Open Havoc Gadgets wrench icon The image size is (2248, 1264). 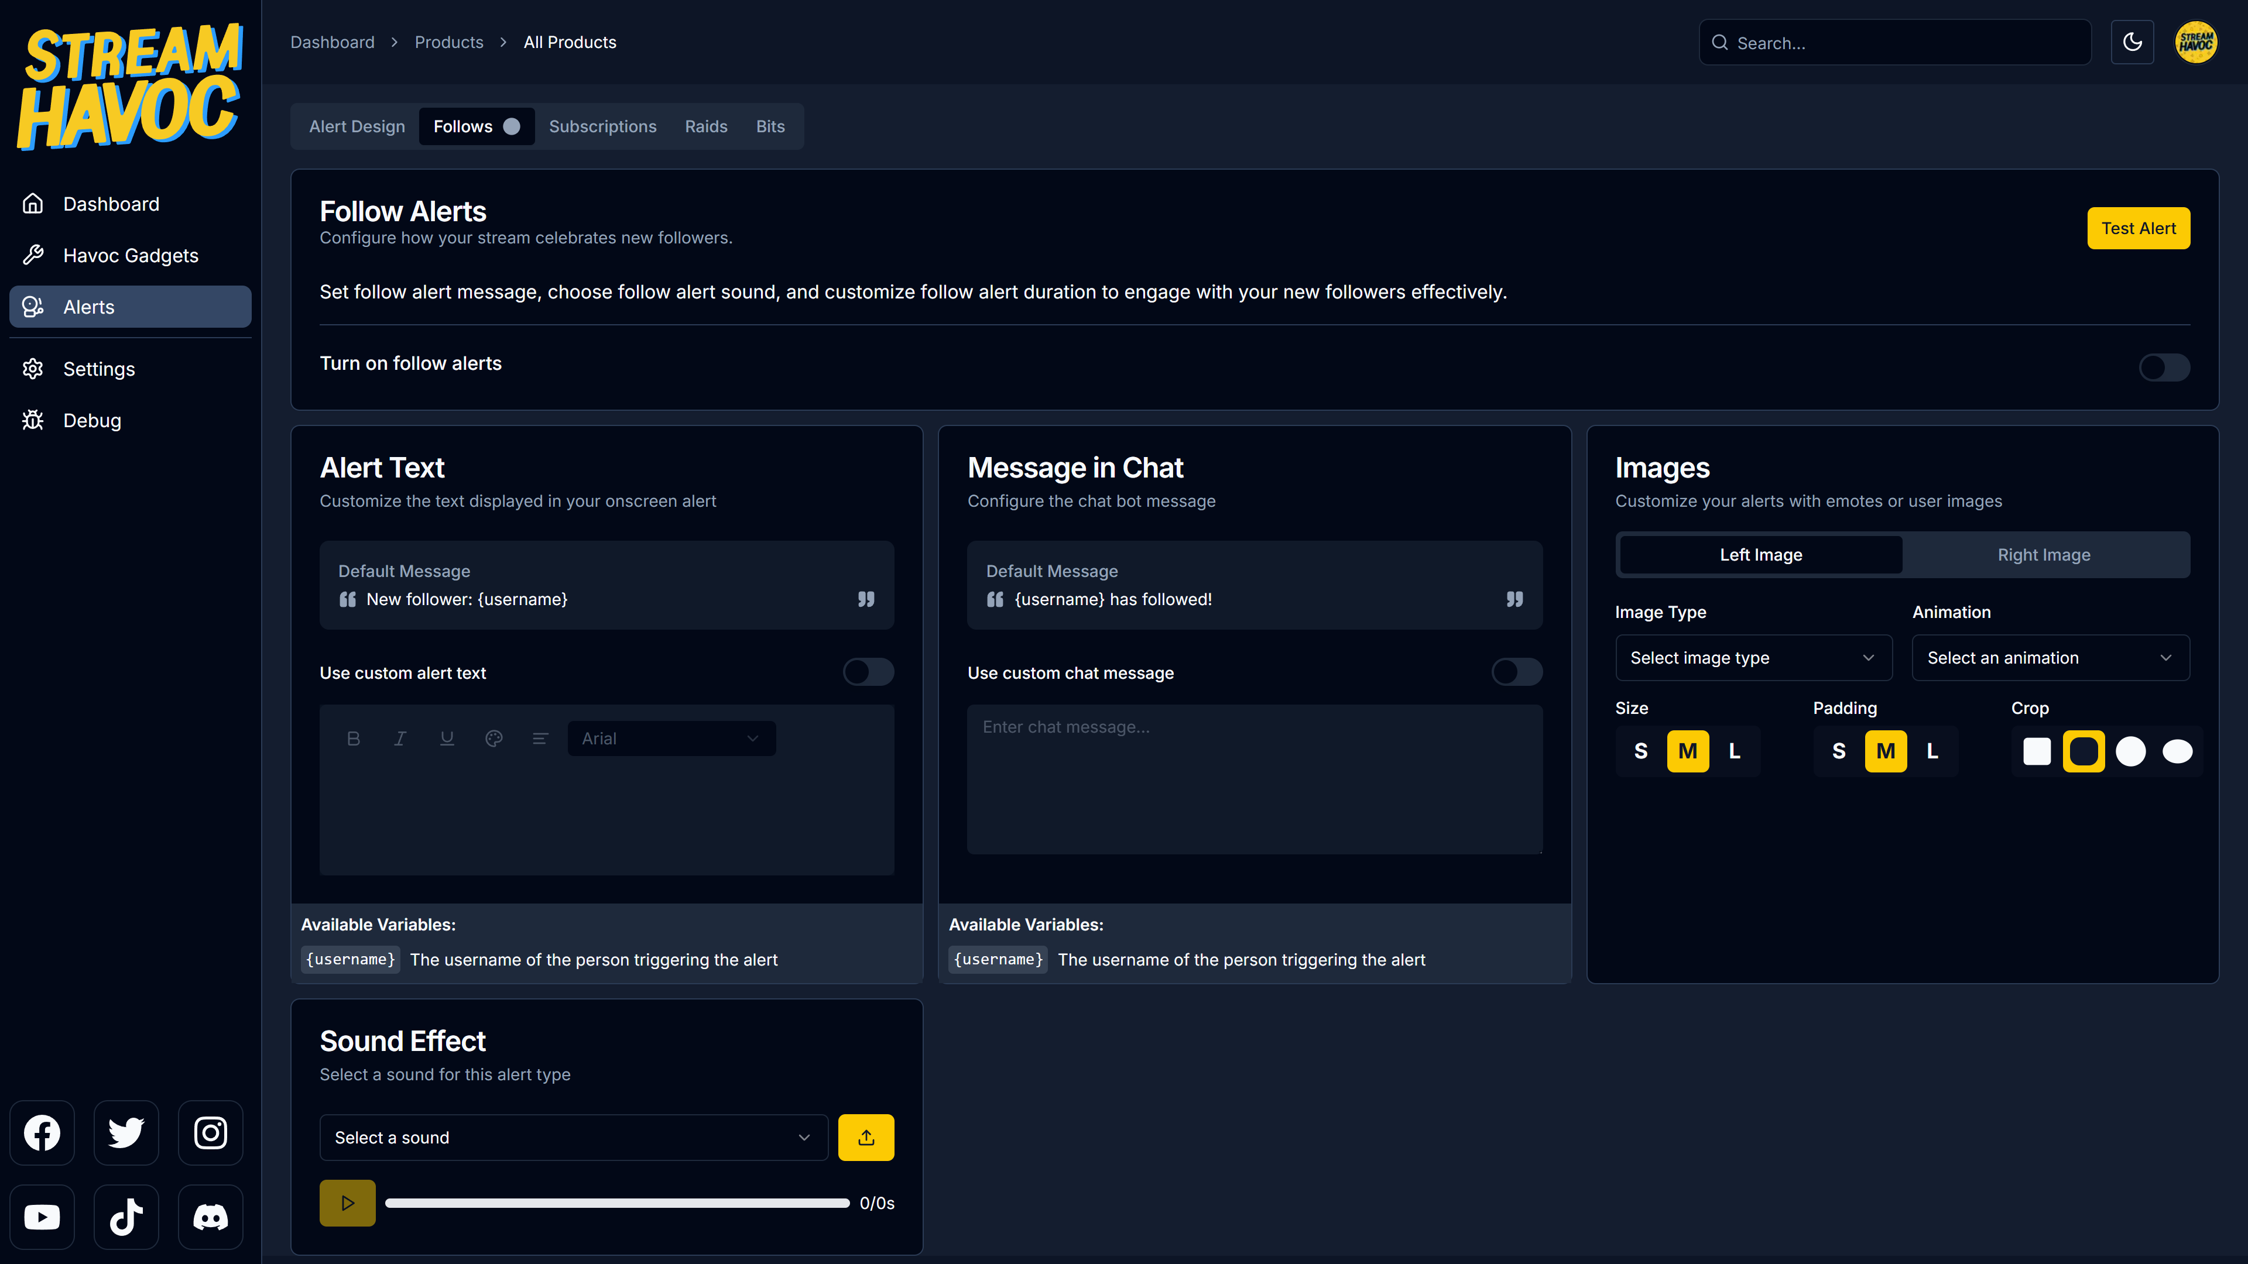coord(33,255)
